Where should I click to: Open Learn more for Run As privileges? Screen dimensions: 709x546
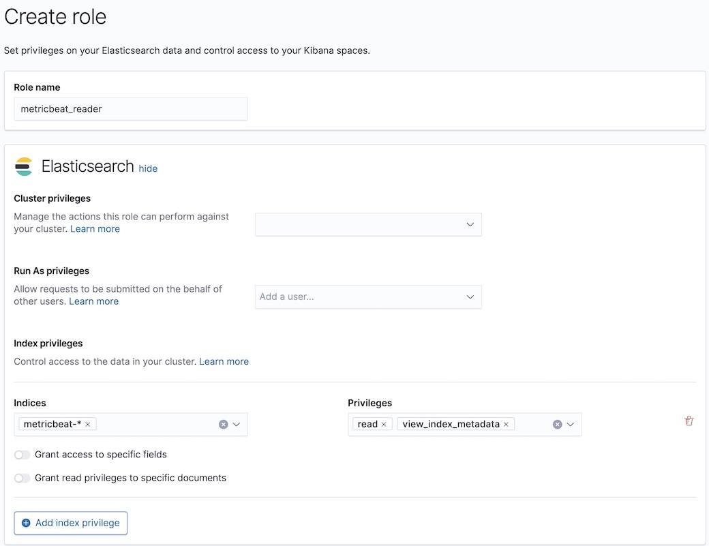[93, 301]
